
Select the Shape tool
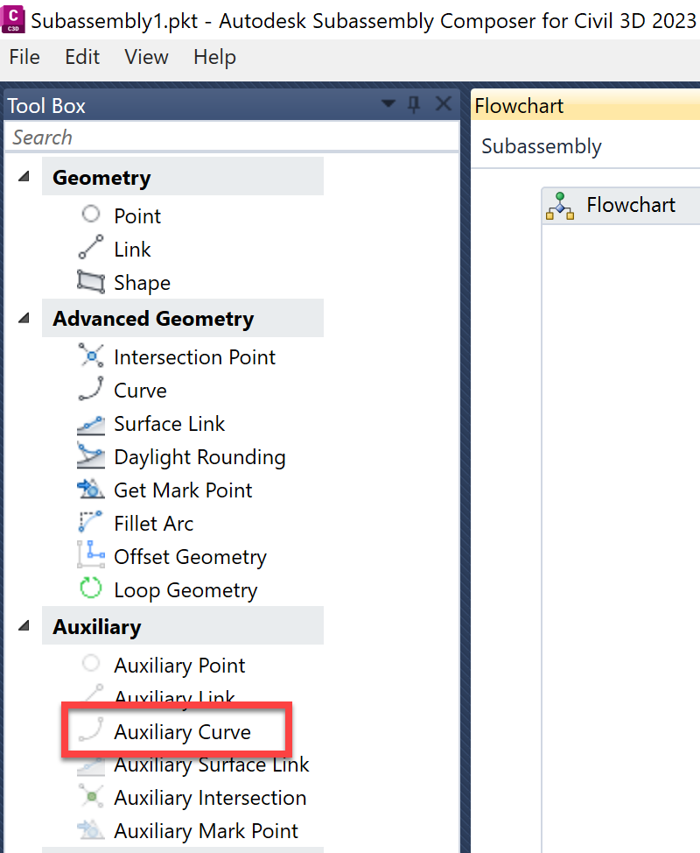click(142, 283)
